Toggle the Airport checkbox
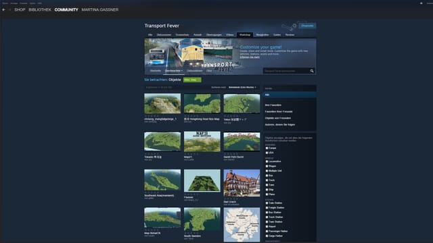This screenshot has height=243, width=433. coord(267,227)
